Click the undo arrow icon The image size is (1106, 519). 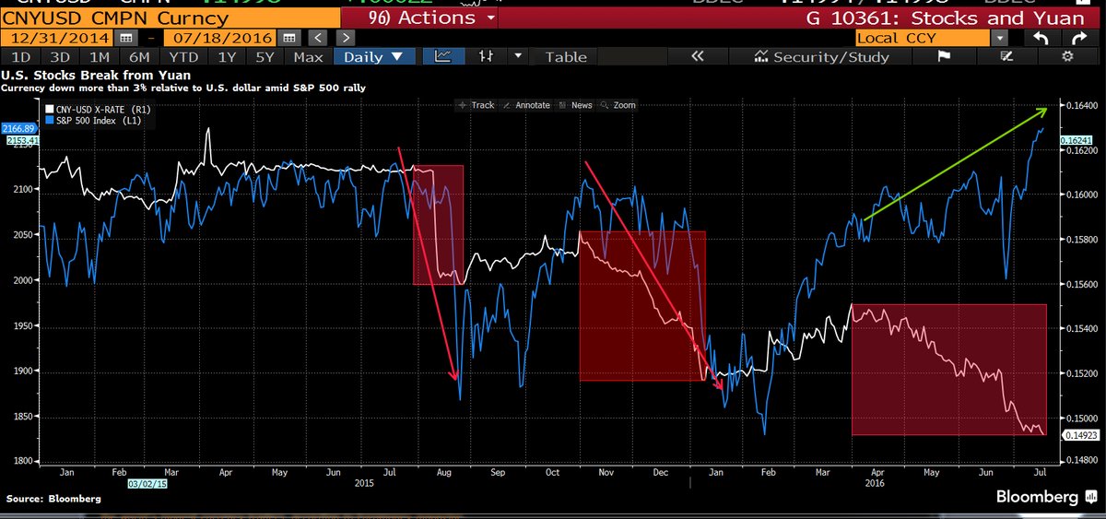[x=1041, y=38]
